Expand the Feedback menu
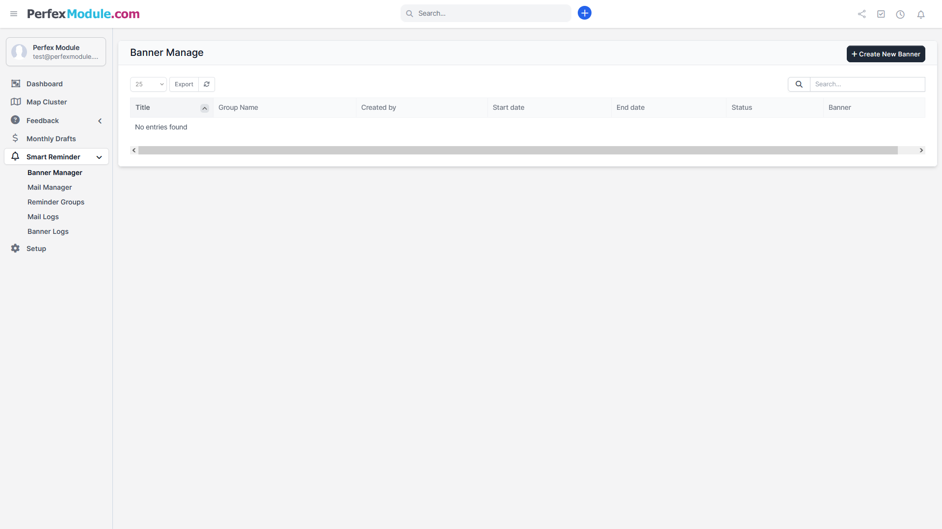Image resolution: width=942 pixels, height=529 pixels. (100, 121)
